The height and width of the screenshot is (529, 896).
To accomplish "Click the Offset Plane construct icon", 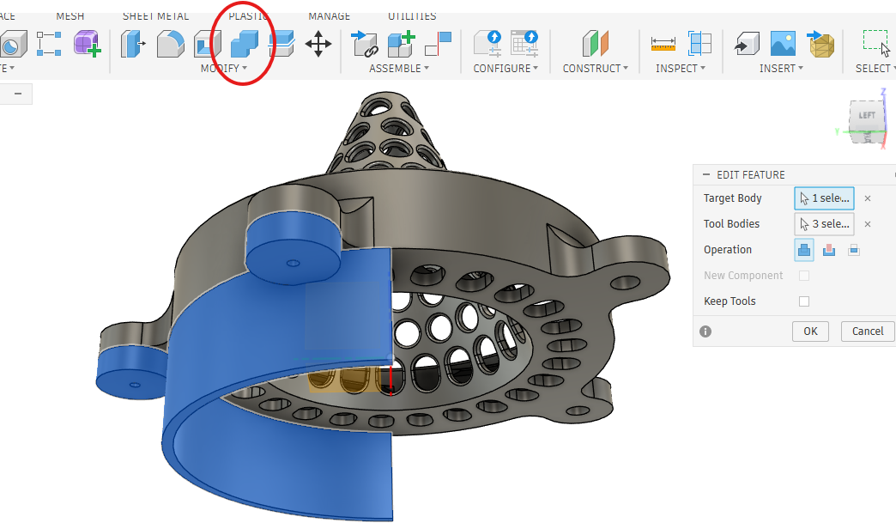I will click(595, 43).
